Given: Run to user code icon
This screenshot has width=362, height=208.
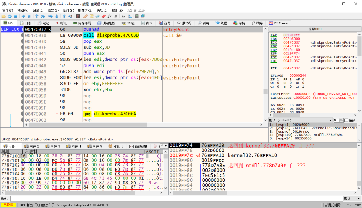Looking at the screenshot, I should click(x=70, y=16).
